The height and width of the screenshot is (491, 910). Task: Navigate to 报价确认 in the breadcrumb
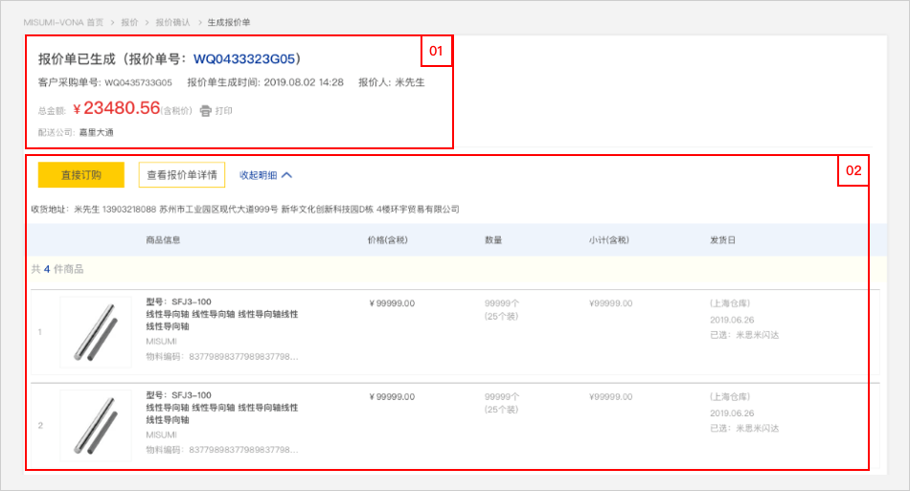[172, 21]
